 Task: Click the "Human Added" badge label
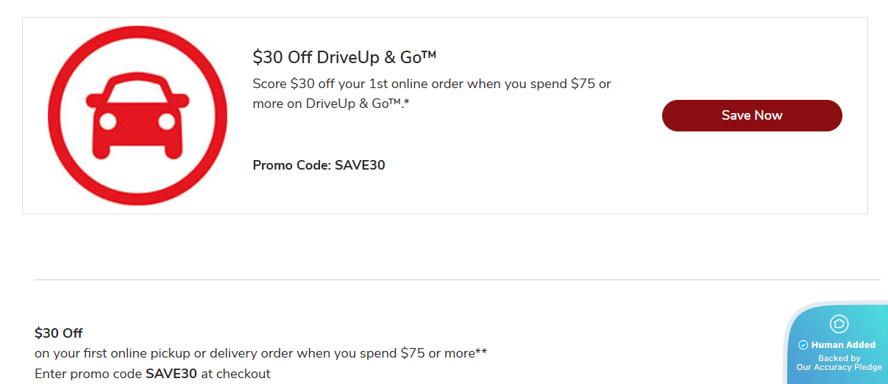(x=843, y=345)
